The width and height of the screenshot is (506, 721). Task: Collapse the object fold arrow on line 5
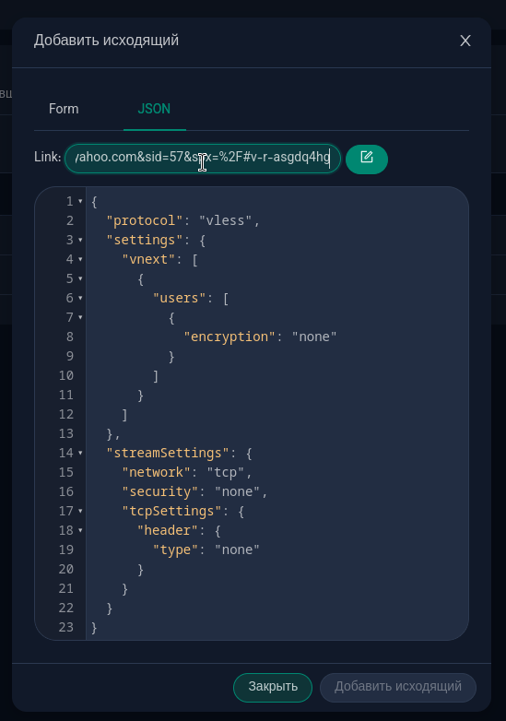point(80,278)
